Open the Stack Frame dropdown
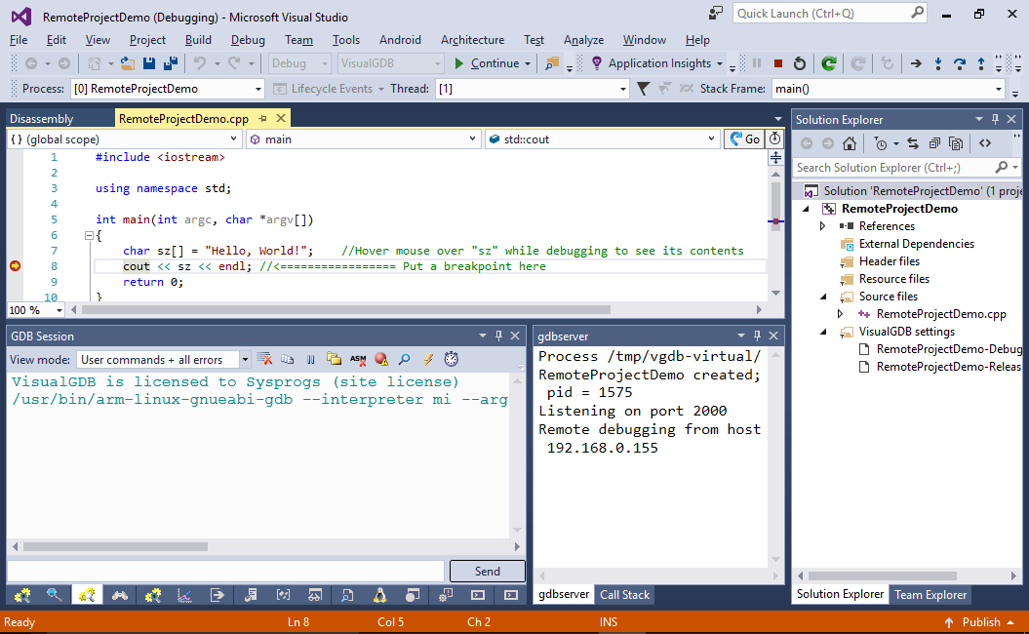 point(998,90)
